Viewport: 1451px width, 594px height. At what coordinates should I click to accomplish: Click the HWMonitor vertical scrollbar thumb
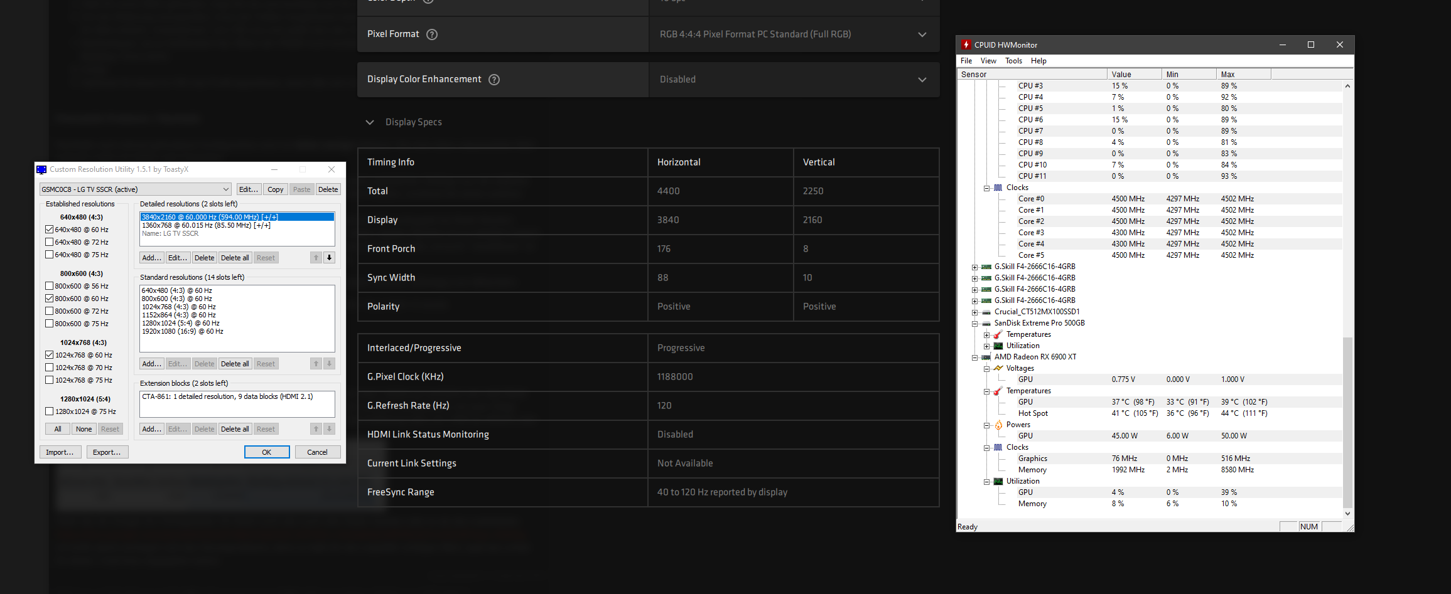click(1347, 422)
